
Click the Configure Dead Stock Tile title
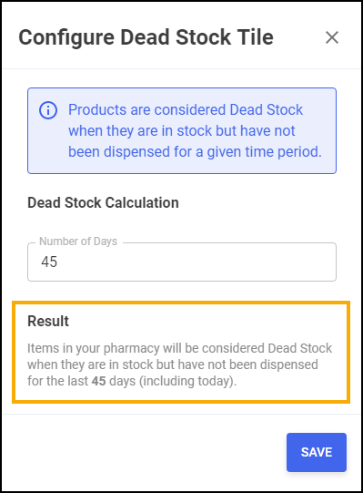(146, 37)
